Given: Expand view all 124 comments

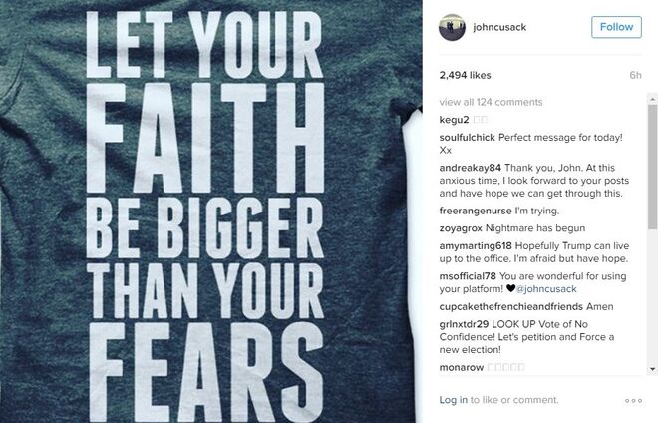Looking at the screenshot, I should click(x=491, y=102).
